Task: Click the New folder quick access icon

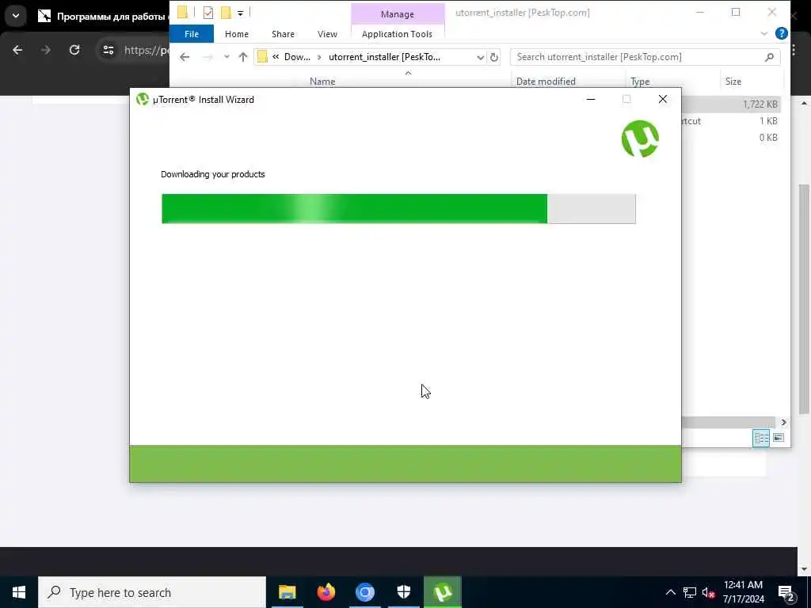Action: pyautogui.click(x=226, y=13)
